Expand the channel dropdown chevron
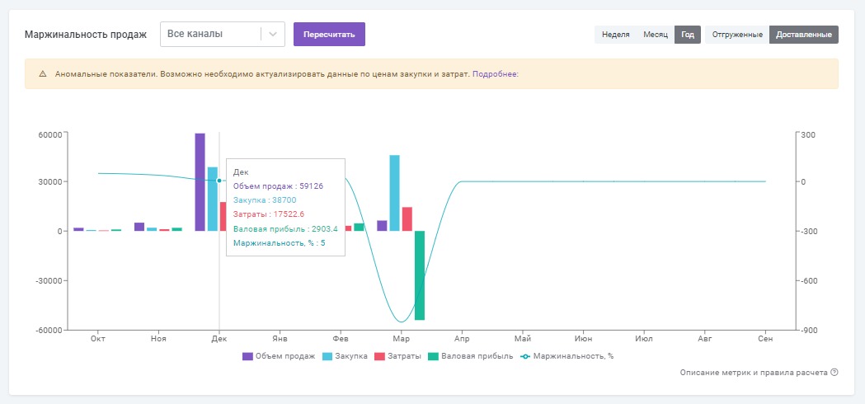Screen dimensions: 865x404 pos(273,34)
